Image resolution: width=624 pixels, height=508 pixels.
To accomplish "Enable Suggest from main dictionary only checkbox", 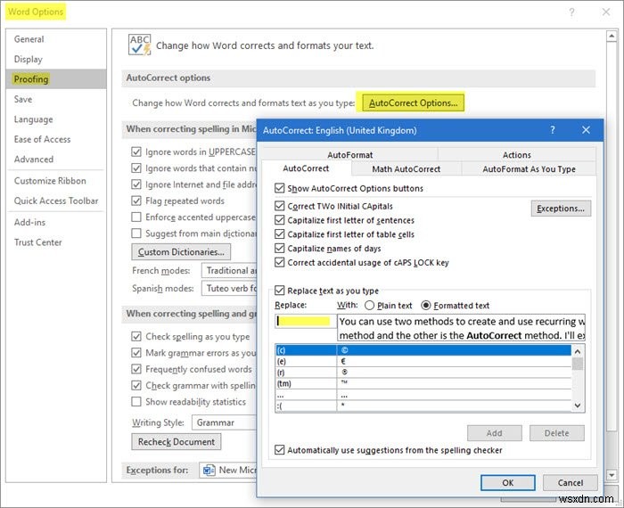I will tap(136, 234).
